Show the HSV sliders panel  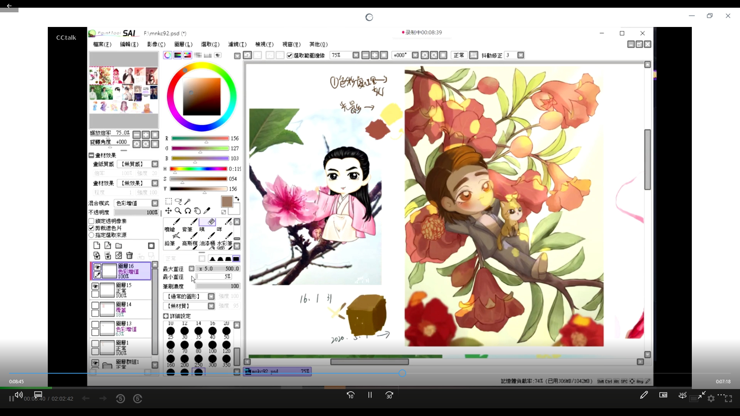(x=187, y=55)
